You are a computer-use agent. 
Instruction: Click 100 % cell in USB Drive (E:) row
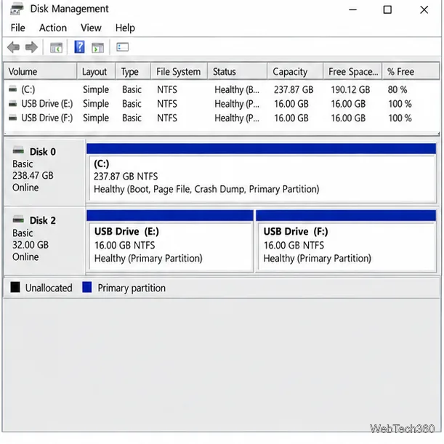click(x=400, y=104)
